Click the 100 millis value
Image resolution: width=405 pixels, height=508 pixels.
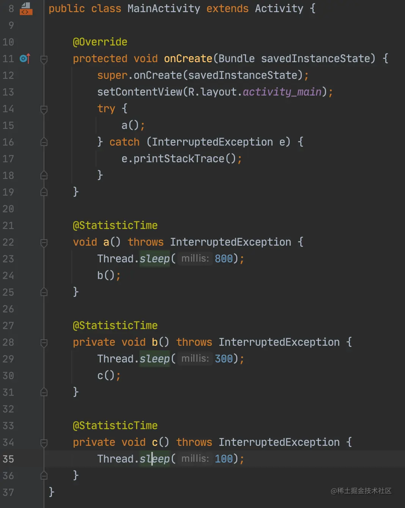pyautogui.click(x=224, y=459)
